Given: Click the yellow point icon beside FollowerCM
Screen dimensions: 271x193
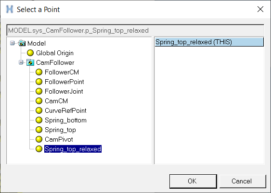Looking at the screenshot, I should pos(39,72).
